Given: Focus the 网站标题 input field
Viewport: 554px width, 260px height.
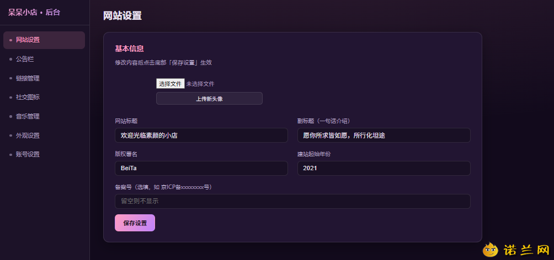Looking at the screenshot, I should (x=201, y=135).
